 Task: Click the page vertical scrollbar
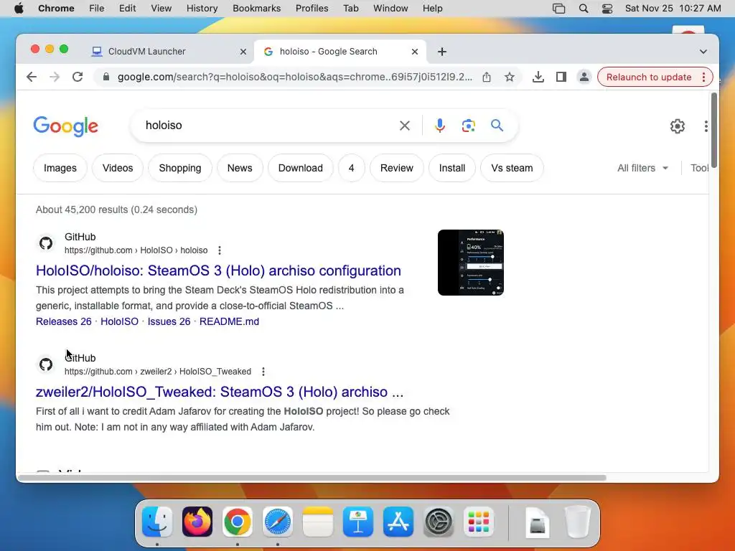pyautogui.click(x=714, y=131)
